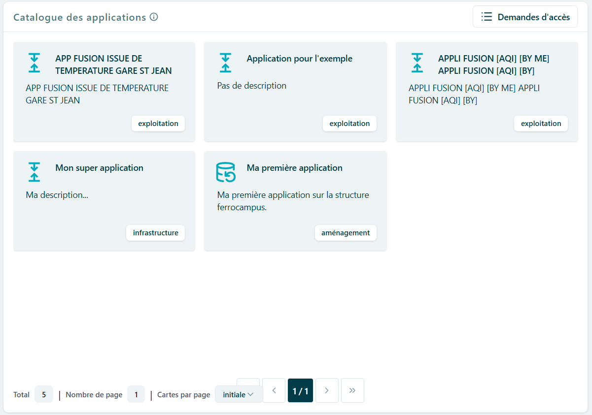Click the infrastructure tag on Mon super application
The height and width of the screenshot is (415, 592).
156,233
